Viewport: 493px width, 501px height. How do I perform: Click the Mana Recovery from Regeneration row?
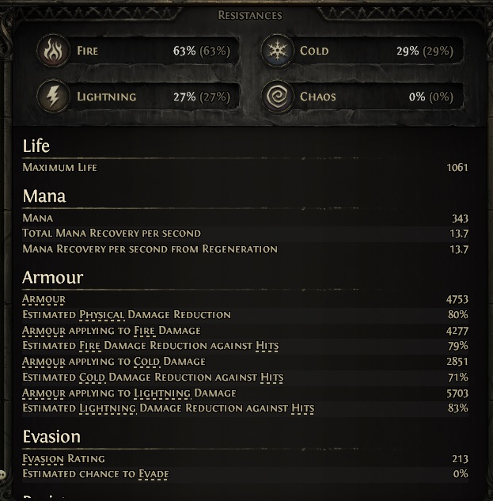click(245, 249)
